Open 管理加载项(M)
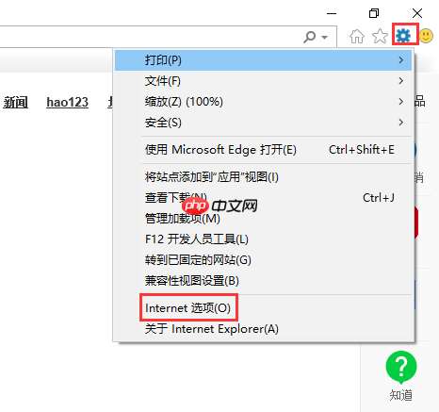 click(x=263, y=219)
